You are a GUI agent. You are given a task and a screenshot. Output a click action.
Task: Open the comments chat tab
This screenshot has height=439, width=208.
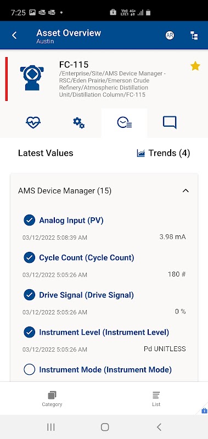[170, 122]
